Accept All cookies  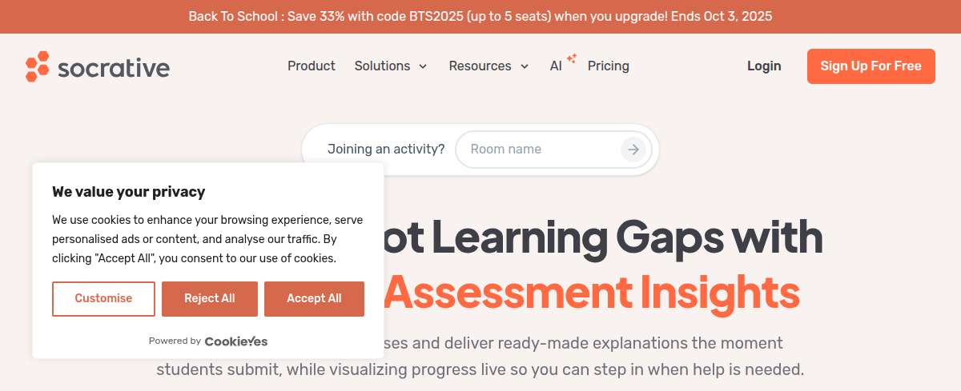coord(314,299)
